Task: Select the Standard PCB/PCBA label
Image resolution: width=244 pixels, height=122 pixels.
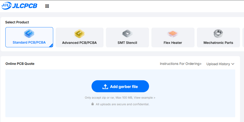Action: 29,42
